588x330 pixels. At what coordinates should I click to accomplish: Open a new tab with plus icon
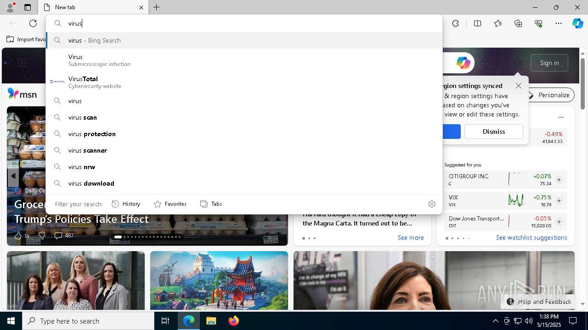point(157,7)
